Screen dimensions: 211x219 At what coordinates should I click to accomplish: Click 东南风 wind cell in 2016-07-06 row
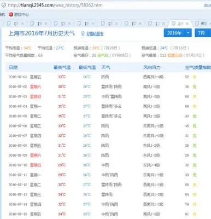[153, 126]
